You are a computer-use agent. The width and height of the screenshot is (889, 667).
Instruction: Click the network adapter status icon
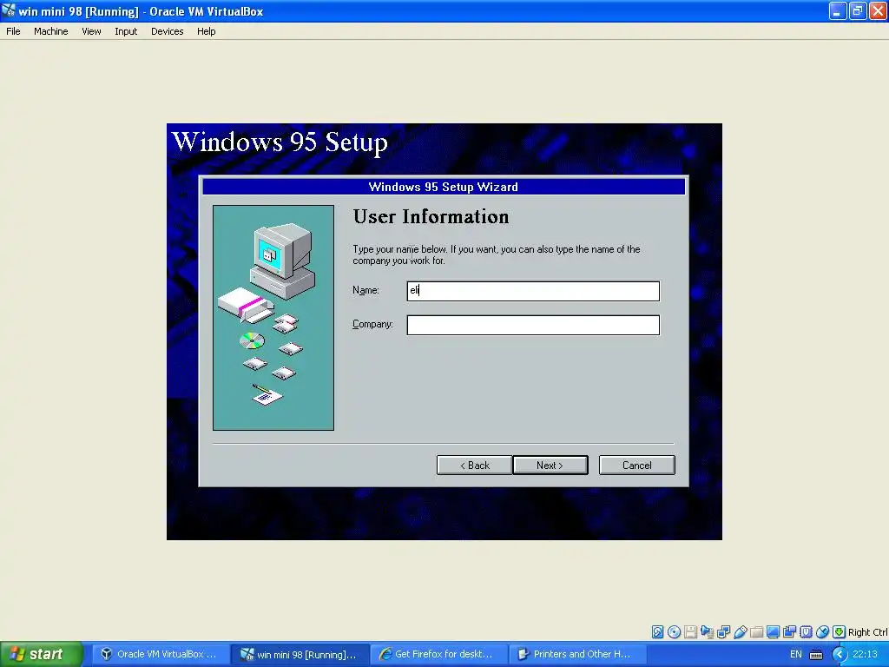(723, 632)
